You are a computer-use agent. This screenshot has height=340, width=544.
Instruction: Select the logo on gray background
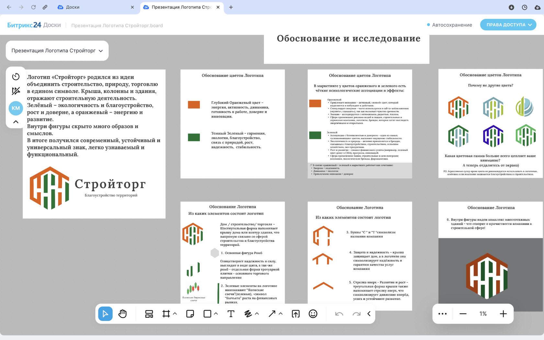pyautogui.click(x=487, y=276)
